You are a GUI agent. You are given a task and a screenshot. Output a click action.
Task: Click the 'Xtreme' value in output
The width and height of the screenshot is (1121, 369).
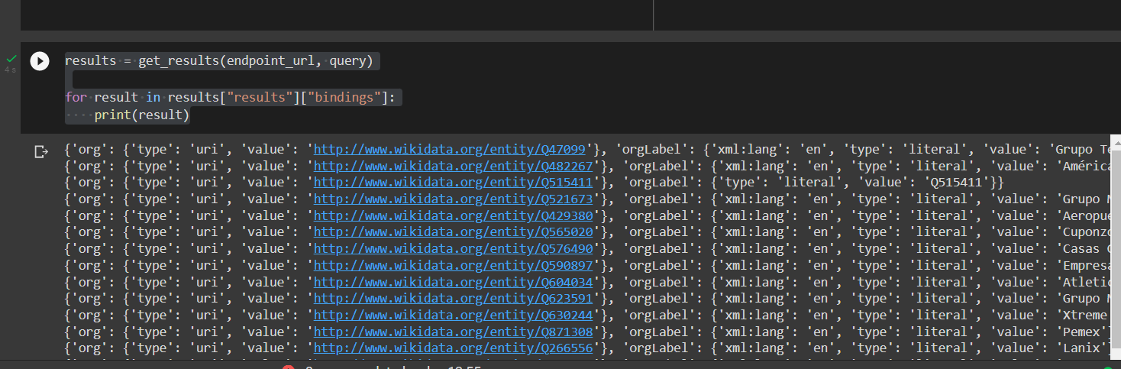[x=1086, y=316]
